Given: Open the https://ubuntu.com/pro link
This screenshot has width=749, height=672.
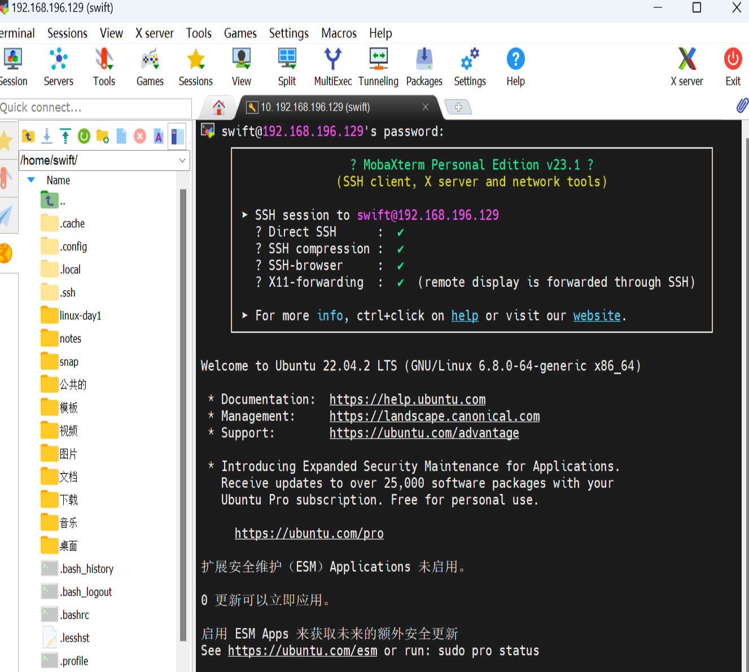Looking at the screenshot, I should 309,533.
